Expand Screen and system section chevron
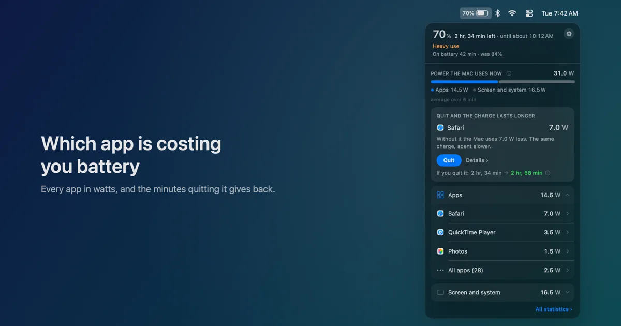This screenshot has width=621, height=326. tap(568, 292)
